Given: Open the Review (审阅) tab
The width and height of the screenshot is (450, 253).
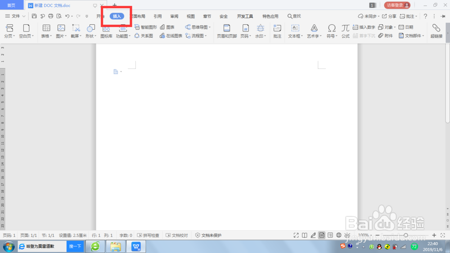Looking at the screenshot, I should 174,16.
